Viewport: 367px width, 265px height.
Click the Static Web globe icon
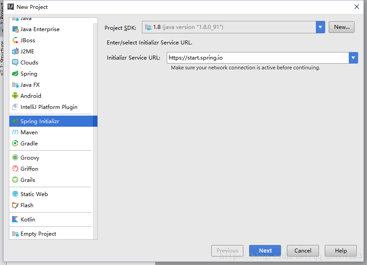[x=15, y=194]
